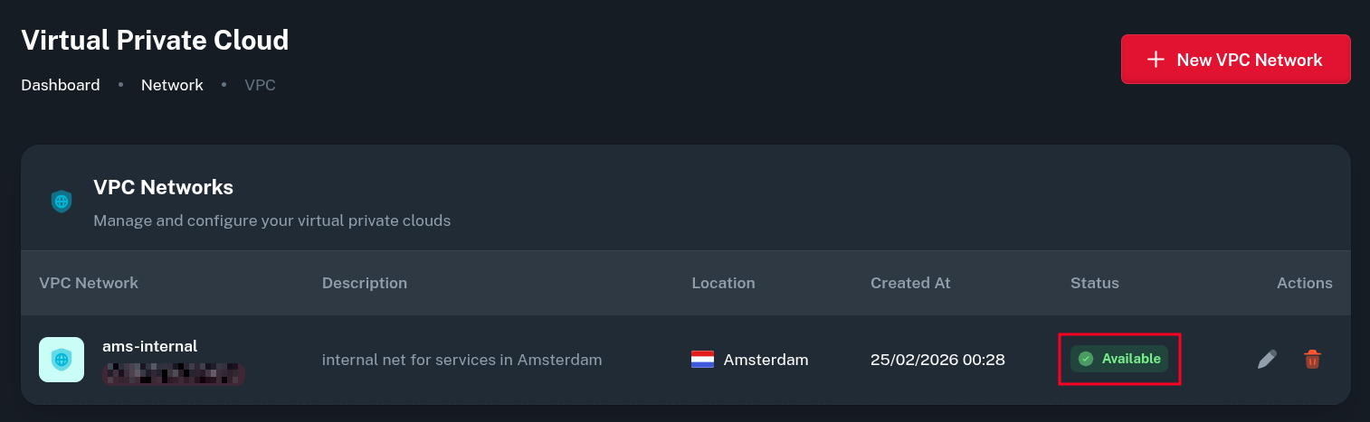The height and width of the screenshot is (422, 1370).
Task: Click the VPC breadcrumb item
Action: 260,85
